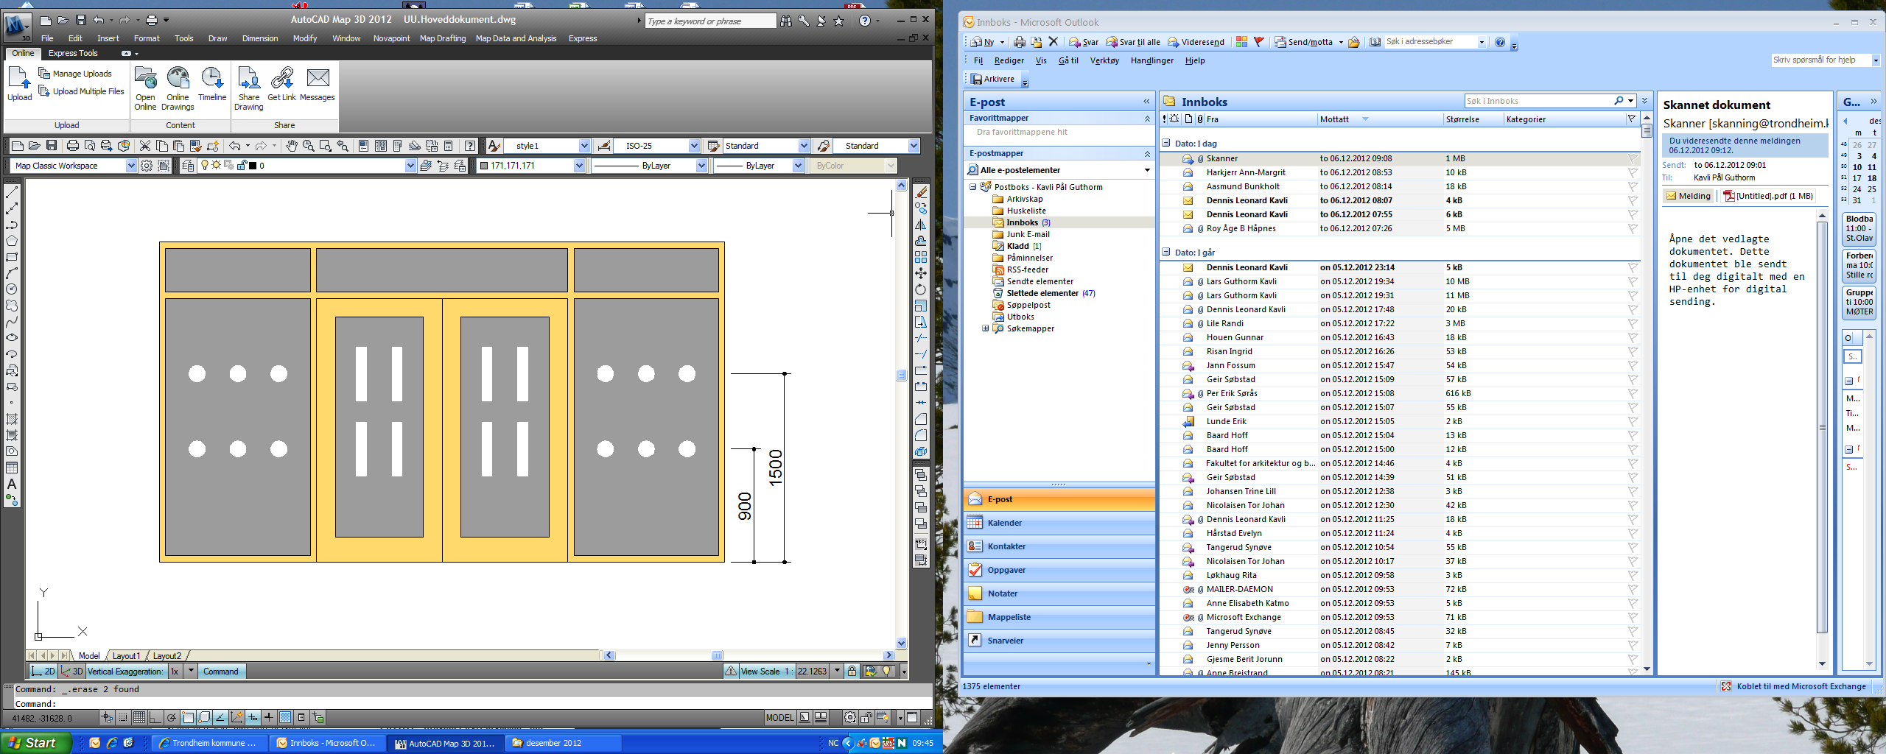Open Messages in the Share panel

(x=318, y=83)
